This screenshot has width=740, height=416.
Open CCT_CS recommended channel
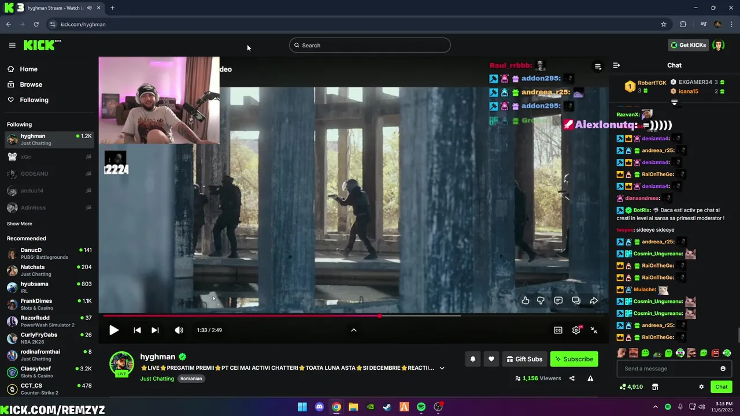pyautogui.click(x=49, y=389)
